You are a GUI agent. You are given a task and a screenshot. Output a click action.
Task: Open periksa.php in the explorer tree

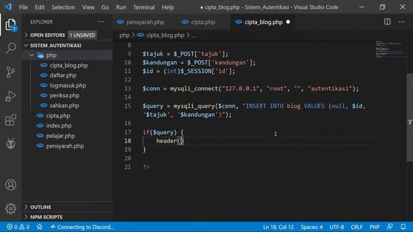(65, 95)
